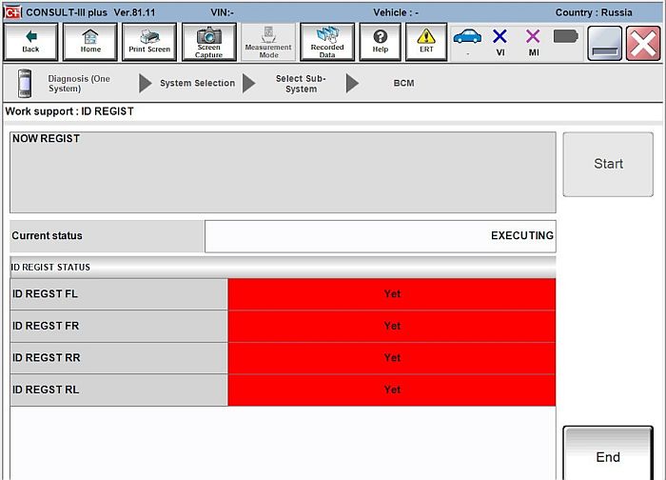The height and width of the screenshot is (480, 666).
Task: Click the red Yet status for RR
Action: click(x=392, y=358)
